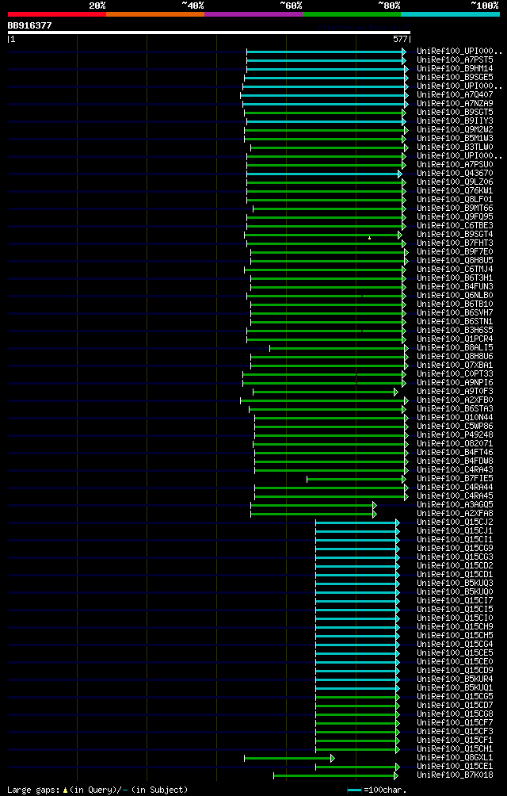
Task: Open hit UniRef100_A7Q407
Action: click(455, 94)
